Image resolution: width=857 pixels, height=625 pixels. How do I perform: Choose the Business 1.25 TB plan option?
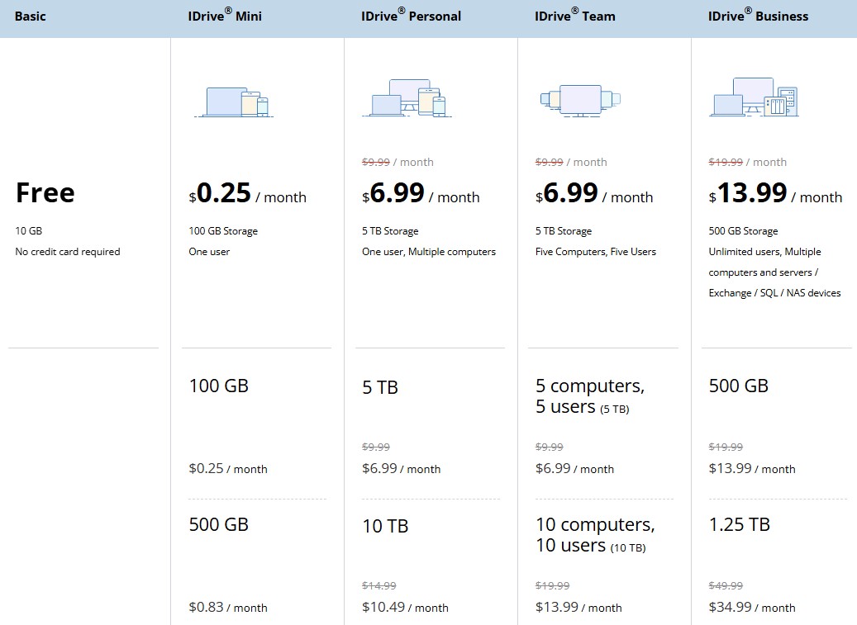pyautogui.click(x=740, y=524)
